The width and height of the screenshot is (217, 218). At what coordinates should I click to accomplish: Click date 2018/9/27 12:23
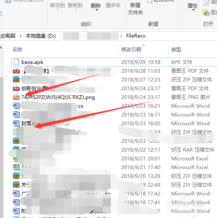pos(141,80)
